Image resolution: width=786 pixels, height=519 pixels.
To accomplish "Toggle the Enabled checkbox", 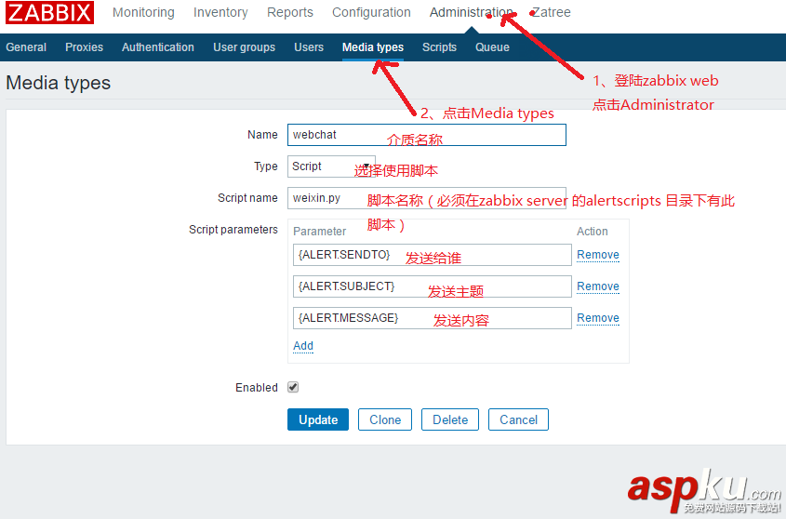I will coord(293,387).
